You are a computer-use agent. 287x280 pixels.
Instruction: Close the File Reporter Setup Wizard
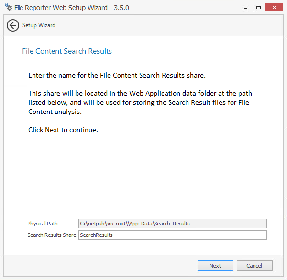click(x=275, y=8)
